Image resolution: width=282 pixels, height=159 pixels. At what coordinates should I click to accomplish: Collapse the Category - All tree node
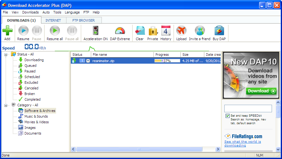click(x=6, y=105)
